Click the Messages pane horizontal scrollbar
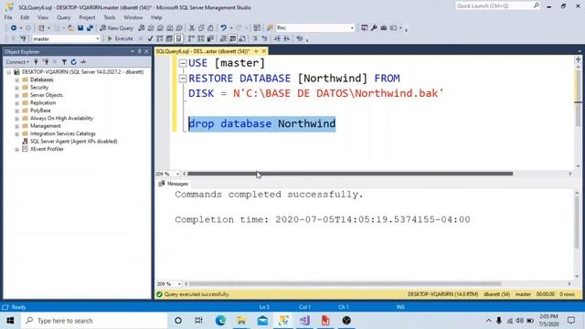Viewport: 585px width, 329px height. coord(346,283)
